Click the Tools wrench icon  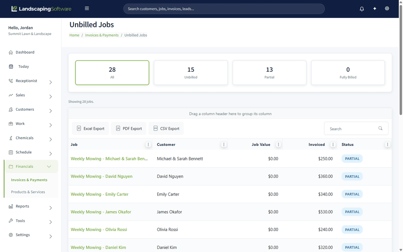11,221
